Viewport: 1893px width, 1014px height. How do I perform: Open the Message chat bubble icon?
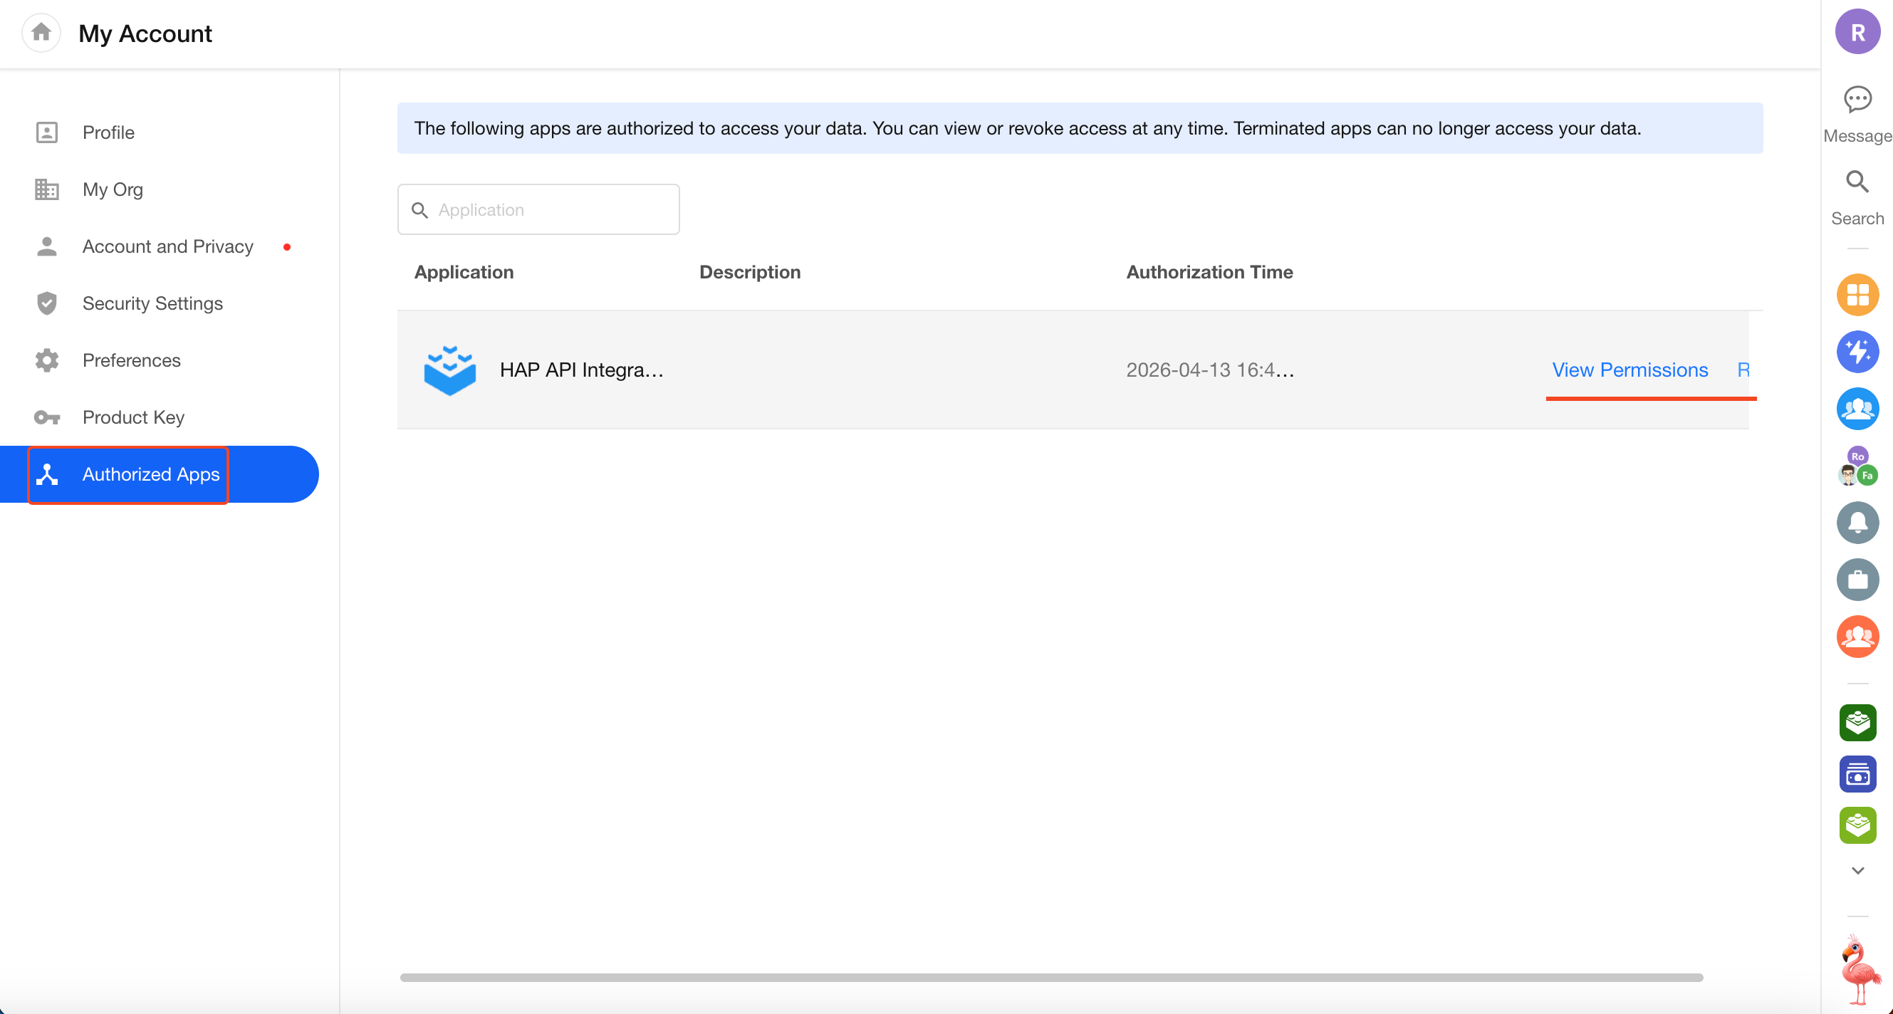click(1857, 99)
